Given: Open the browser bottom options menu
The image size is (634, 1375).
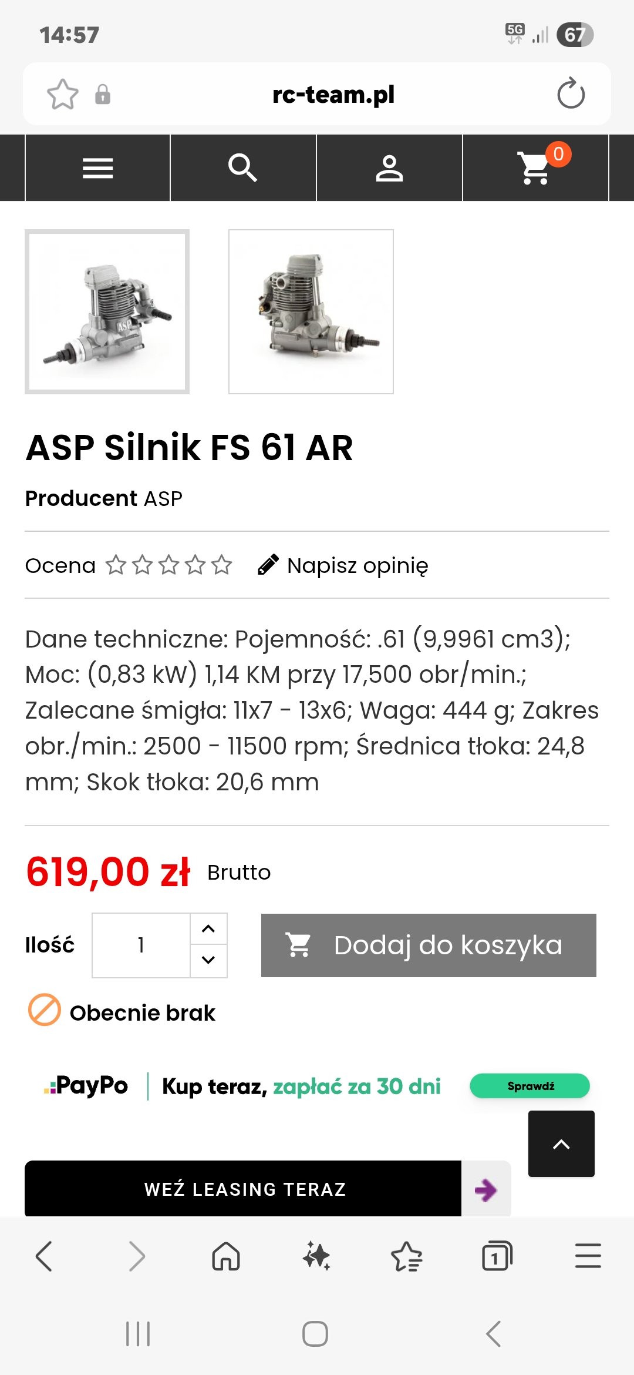Looking at the screenshot, I should pyautogui.click(x=588, y=1256).
